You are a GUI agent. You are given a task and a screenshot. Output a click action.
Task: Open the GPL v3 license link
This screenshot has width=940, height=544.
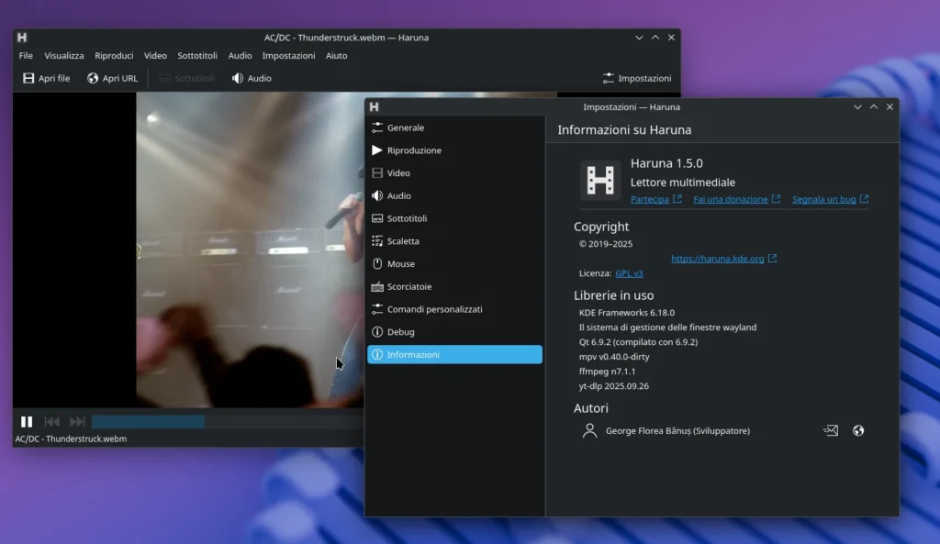pos(629,272)
